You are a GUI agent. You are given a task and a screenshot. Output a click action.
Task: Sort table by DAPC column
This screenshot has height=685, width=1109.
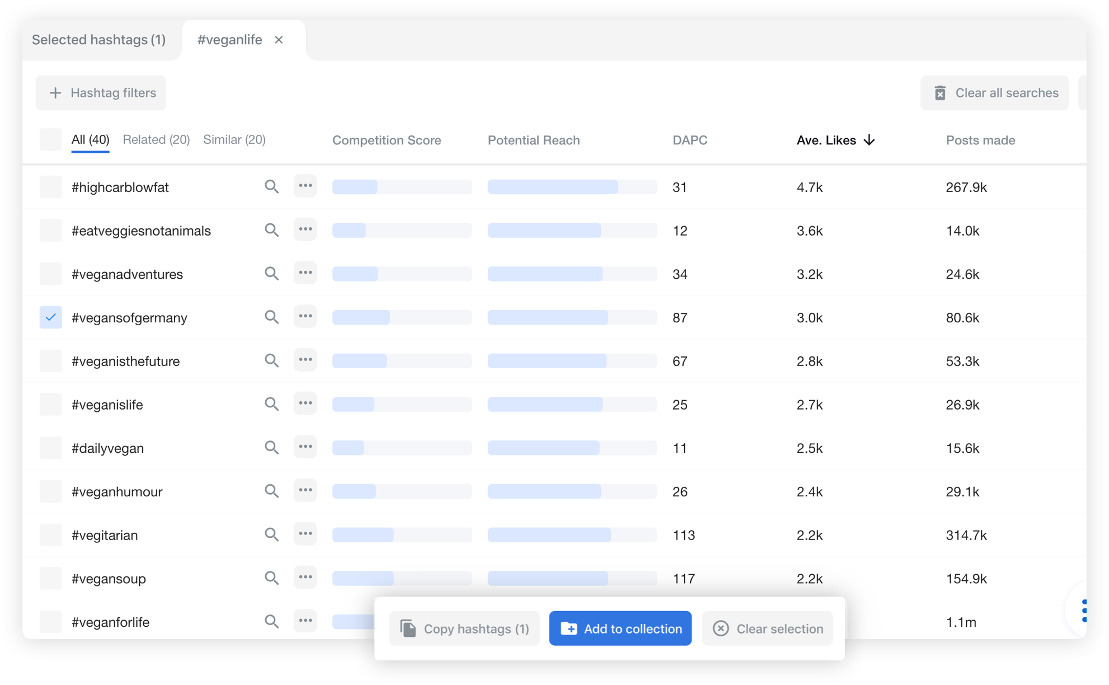click(x=690, y=140)
